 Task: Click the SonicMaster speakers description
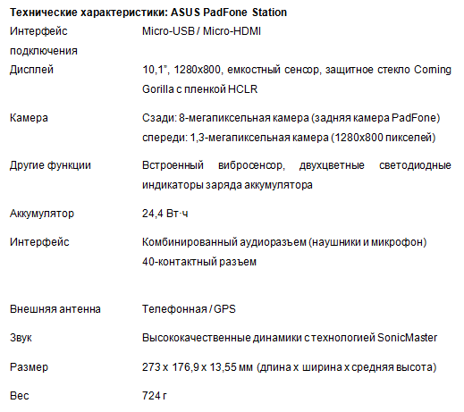[x=290, y=338]
